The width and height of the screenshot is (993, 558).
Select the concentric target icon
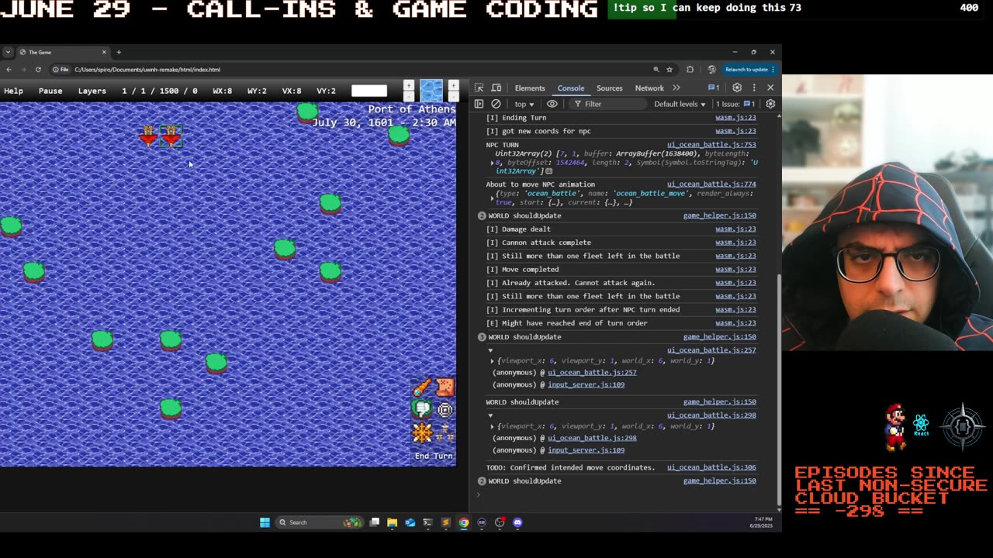445,409
